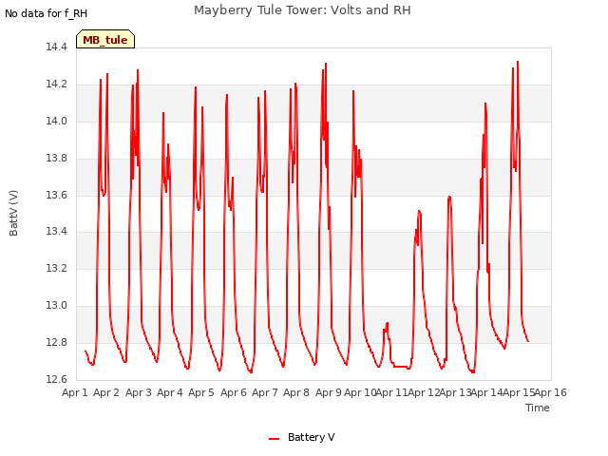Click the 13.2 y-axis tick label
Viewport: 608px width, 456px height.
pyautogui.click(x=56, y=268)
